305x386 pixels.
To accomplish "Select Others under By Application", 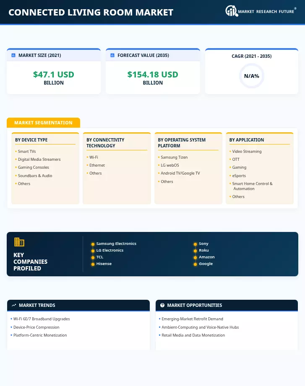I will click(x=238, y=196).
